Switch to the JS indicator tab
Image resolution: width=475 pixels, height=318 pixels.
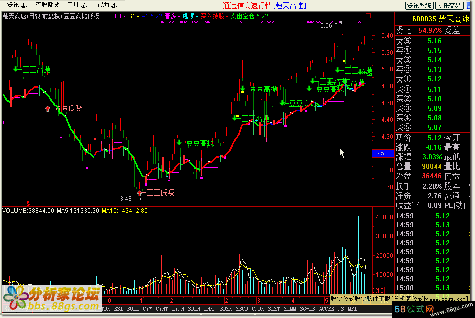coord(341,309)
